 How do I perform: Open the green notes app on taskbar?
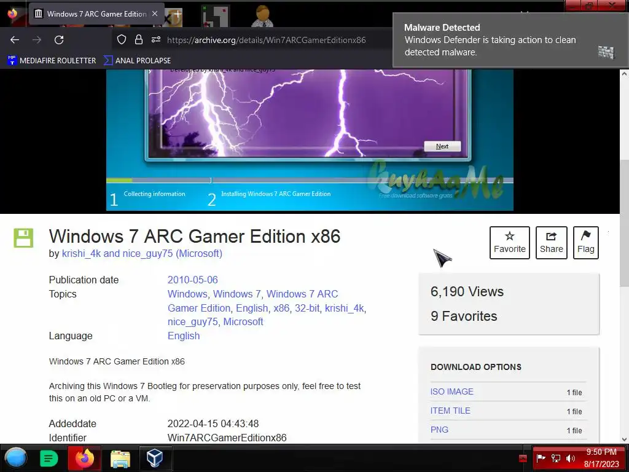[x=49, y=458]
